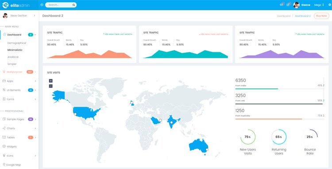Click the Widgets icon in sidebar
Screen dimensions: 332x169
click(x=4, y=146)
